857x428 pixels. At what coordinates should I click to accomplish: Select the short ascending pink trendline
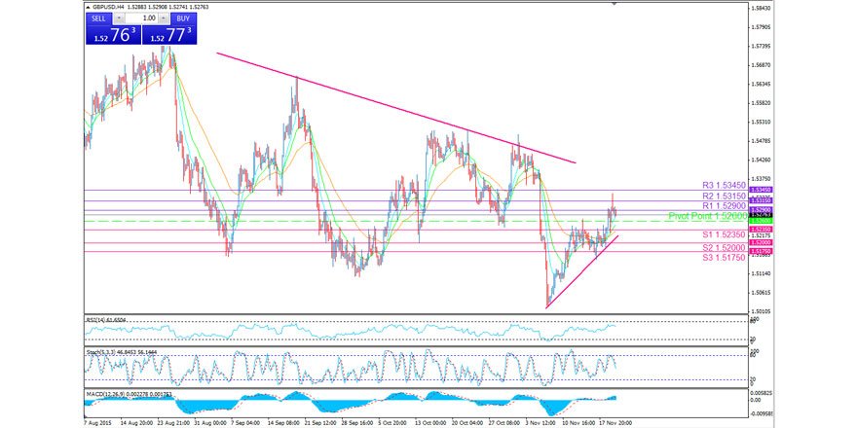tap(582, 271)
